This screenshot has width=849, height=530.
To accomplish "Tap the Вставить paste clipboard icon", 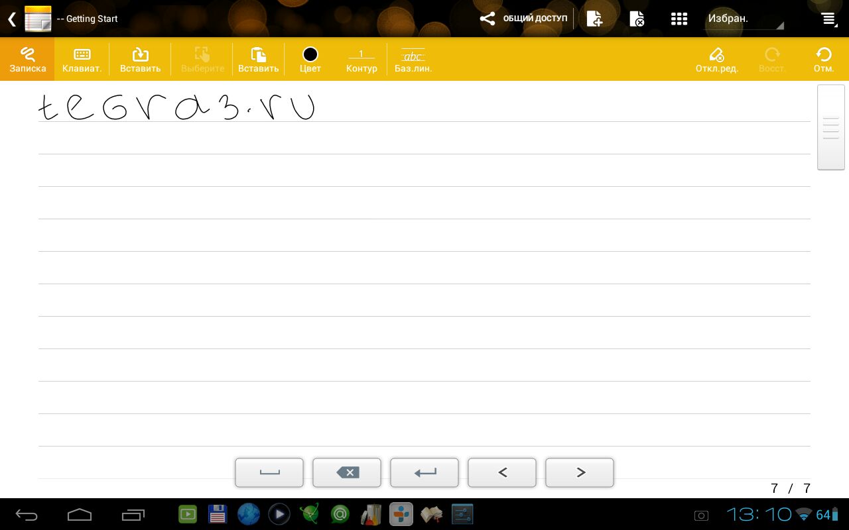I will [258, 59].
